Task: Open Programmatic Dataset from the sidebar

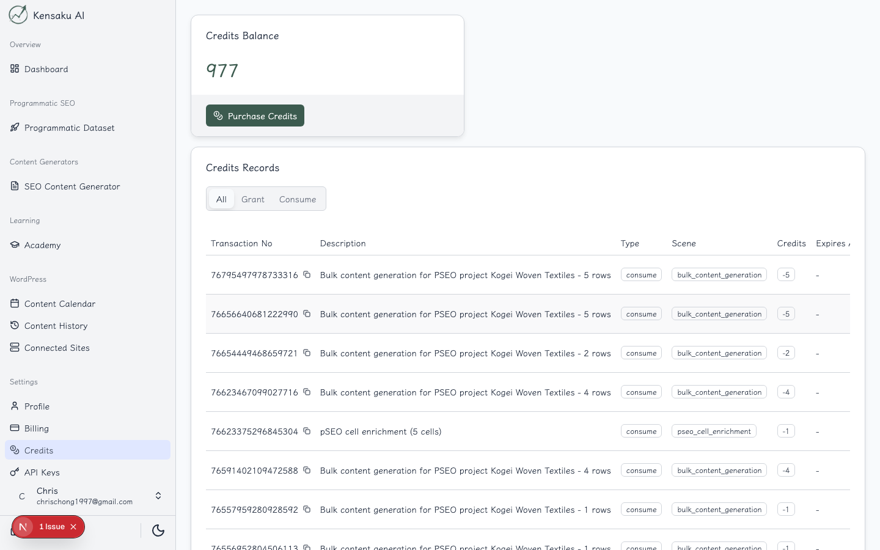Action: [69, 128]
